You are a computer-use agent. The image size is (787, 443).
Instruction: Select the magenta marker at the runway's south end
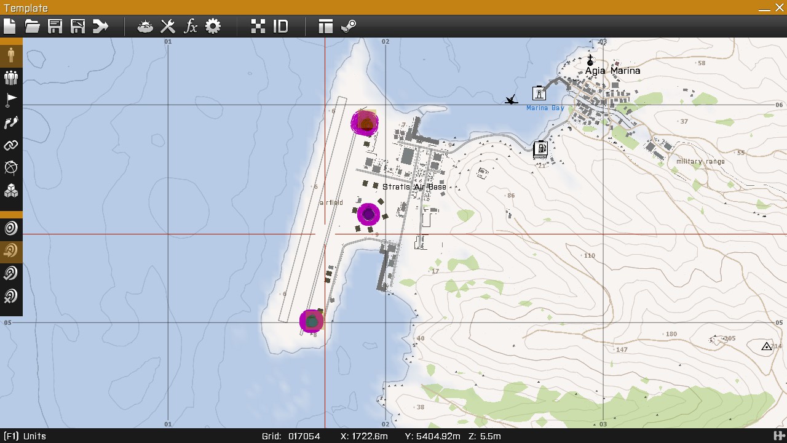point(312,321)
